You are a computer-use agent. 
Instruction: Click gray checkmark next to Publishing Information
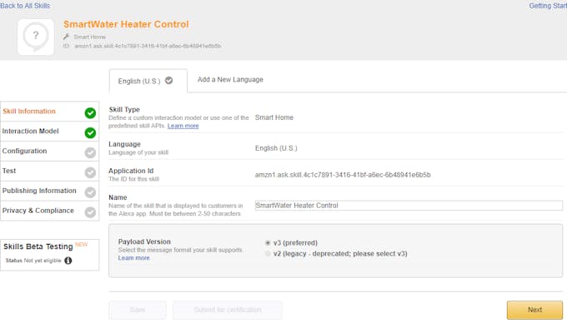tap(90, 192)
